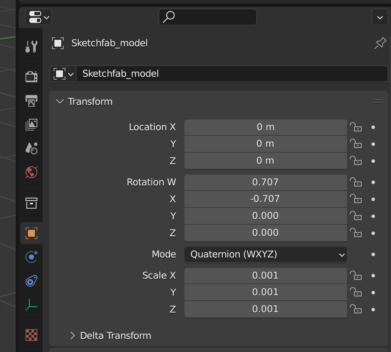Viewport: 391px width, 352px height.
Task: Open the Texture properties tab
Action: (31, 335)
